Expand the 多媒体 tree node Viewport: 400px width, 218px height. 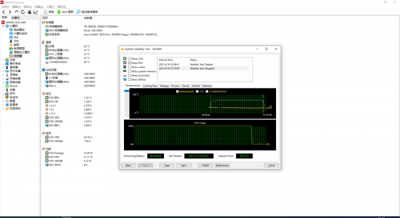(x=3, y=75)
